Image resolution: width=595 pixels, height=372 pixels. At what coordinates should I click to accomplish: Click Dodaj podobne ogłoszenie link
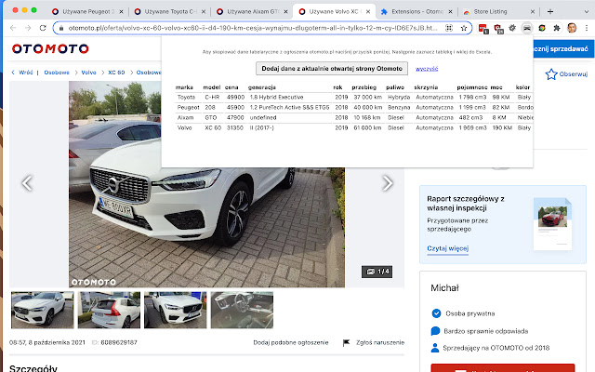pos(291,342)
